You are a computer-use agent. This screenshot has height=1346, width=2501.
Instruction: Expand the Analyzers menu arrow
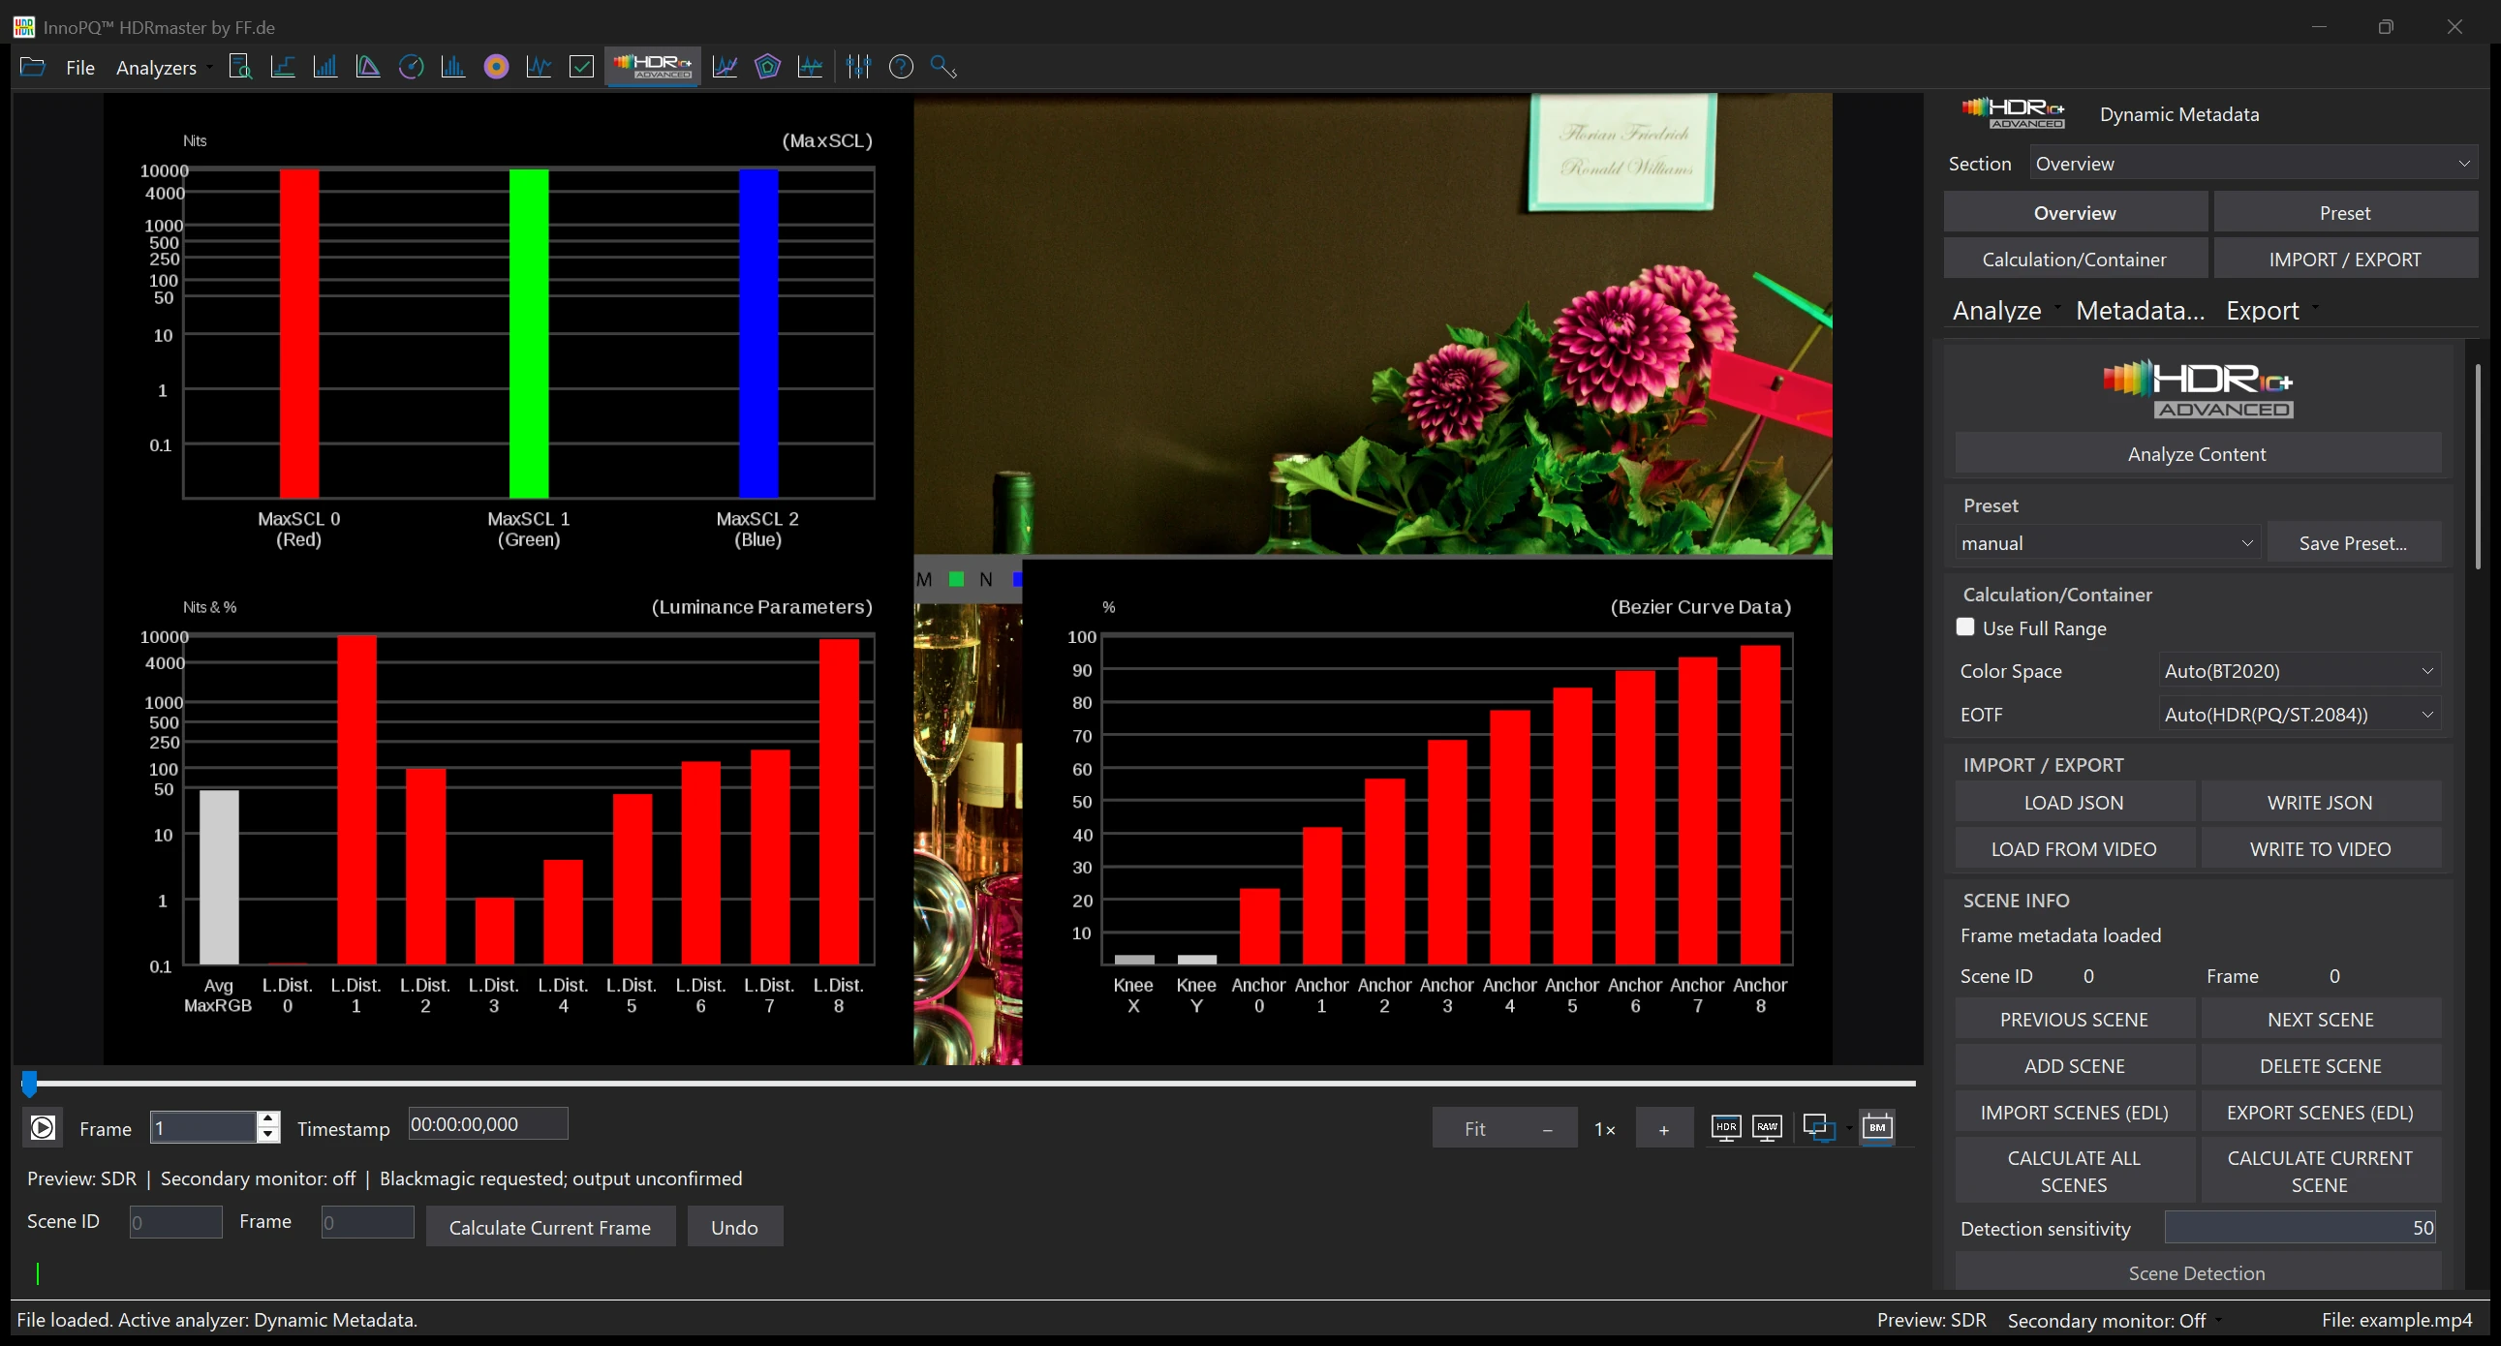point(210,68)
